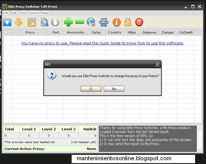The width and height of the screenshot is (206, 164).
Task: Click the blue folder upload icon
Action: [x=7, y=22]
